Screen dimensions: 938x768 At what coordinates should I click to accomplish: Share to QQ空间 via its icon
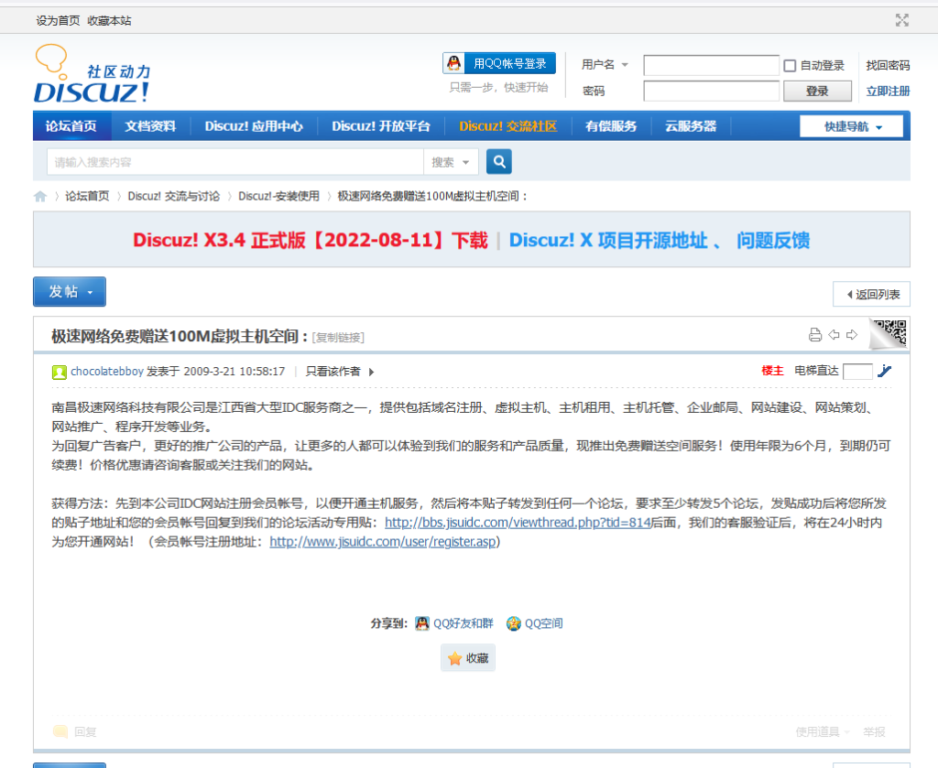pos(514,623)
